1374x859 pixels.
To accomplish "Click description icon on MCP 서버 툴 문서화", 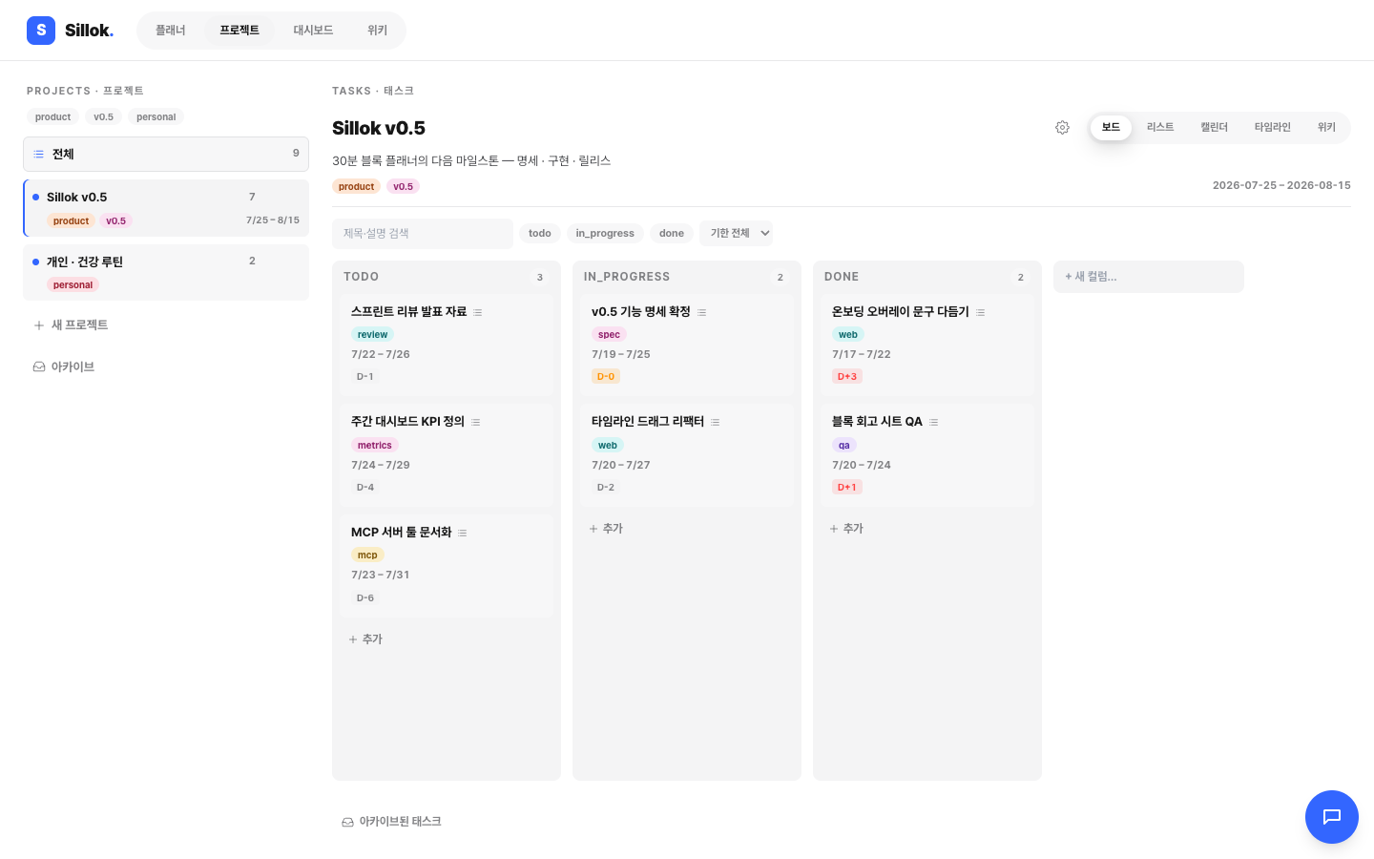I will coord(463,533).
